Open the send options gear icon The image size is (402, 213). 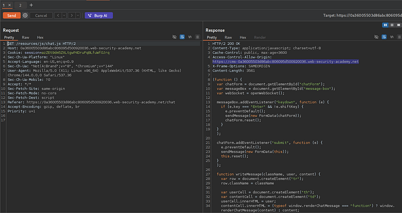coord(25,16)
